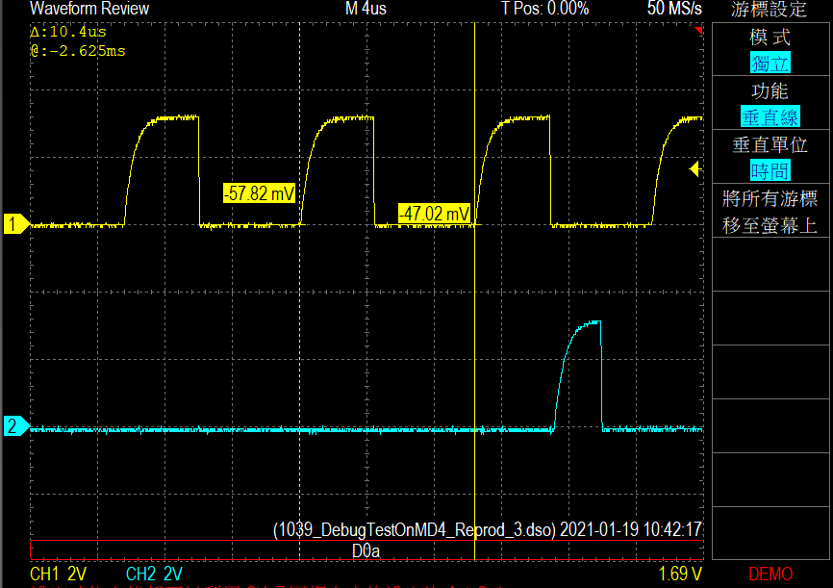Screen dimensions: 833x588
Task: Click the @:-2.625ms position readout
Action: point(78,51)
